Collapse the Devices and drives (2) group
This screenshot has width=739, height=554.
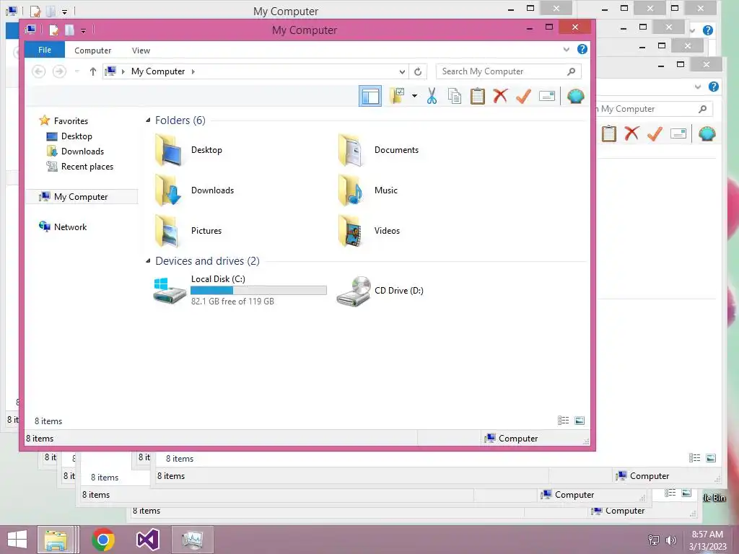pos(148,260)
